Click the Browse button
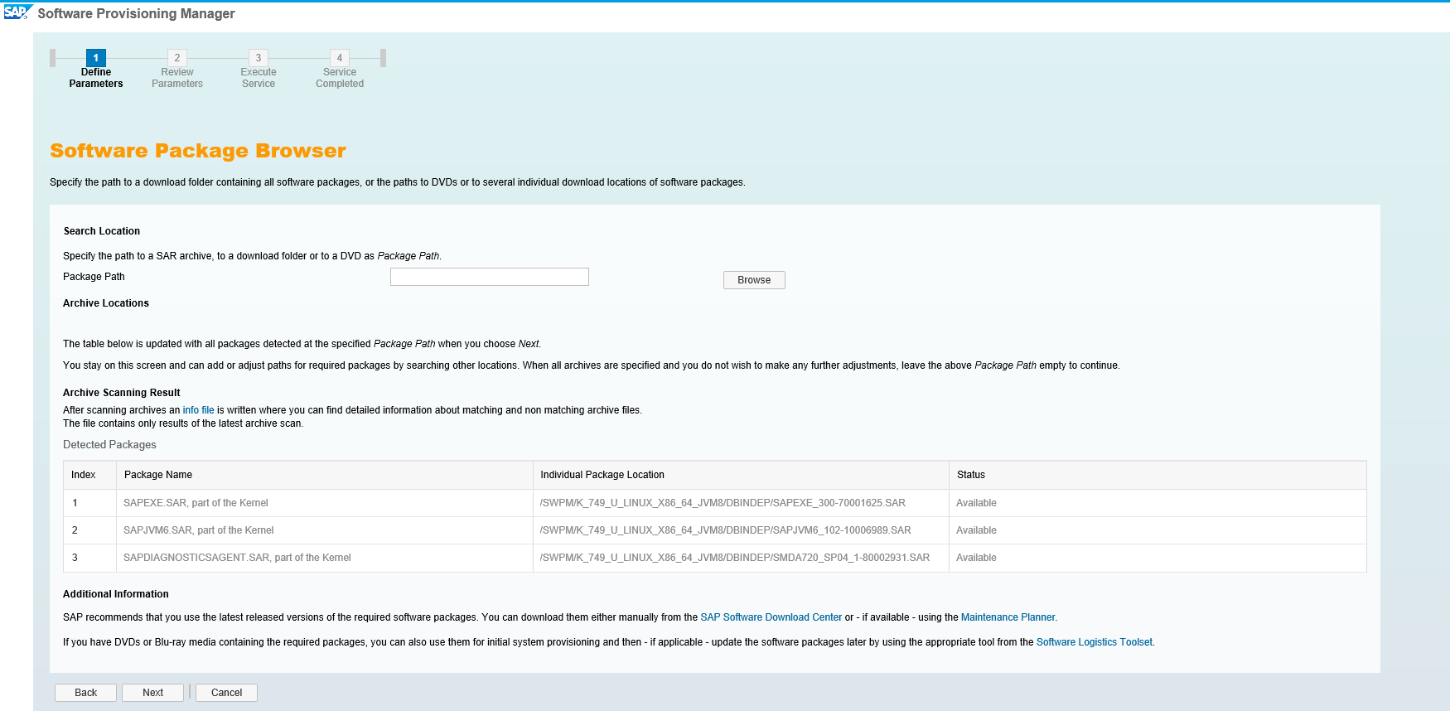Screen dimensions: 1450x711 tap(754, 280)
